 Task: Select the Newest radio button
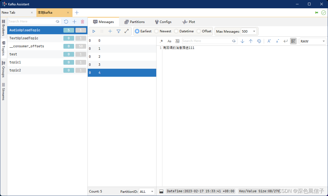(x=163, y=31)
